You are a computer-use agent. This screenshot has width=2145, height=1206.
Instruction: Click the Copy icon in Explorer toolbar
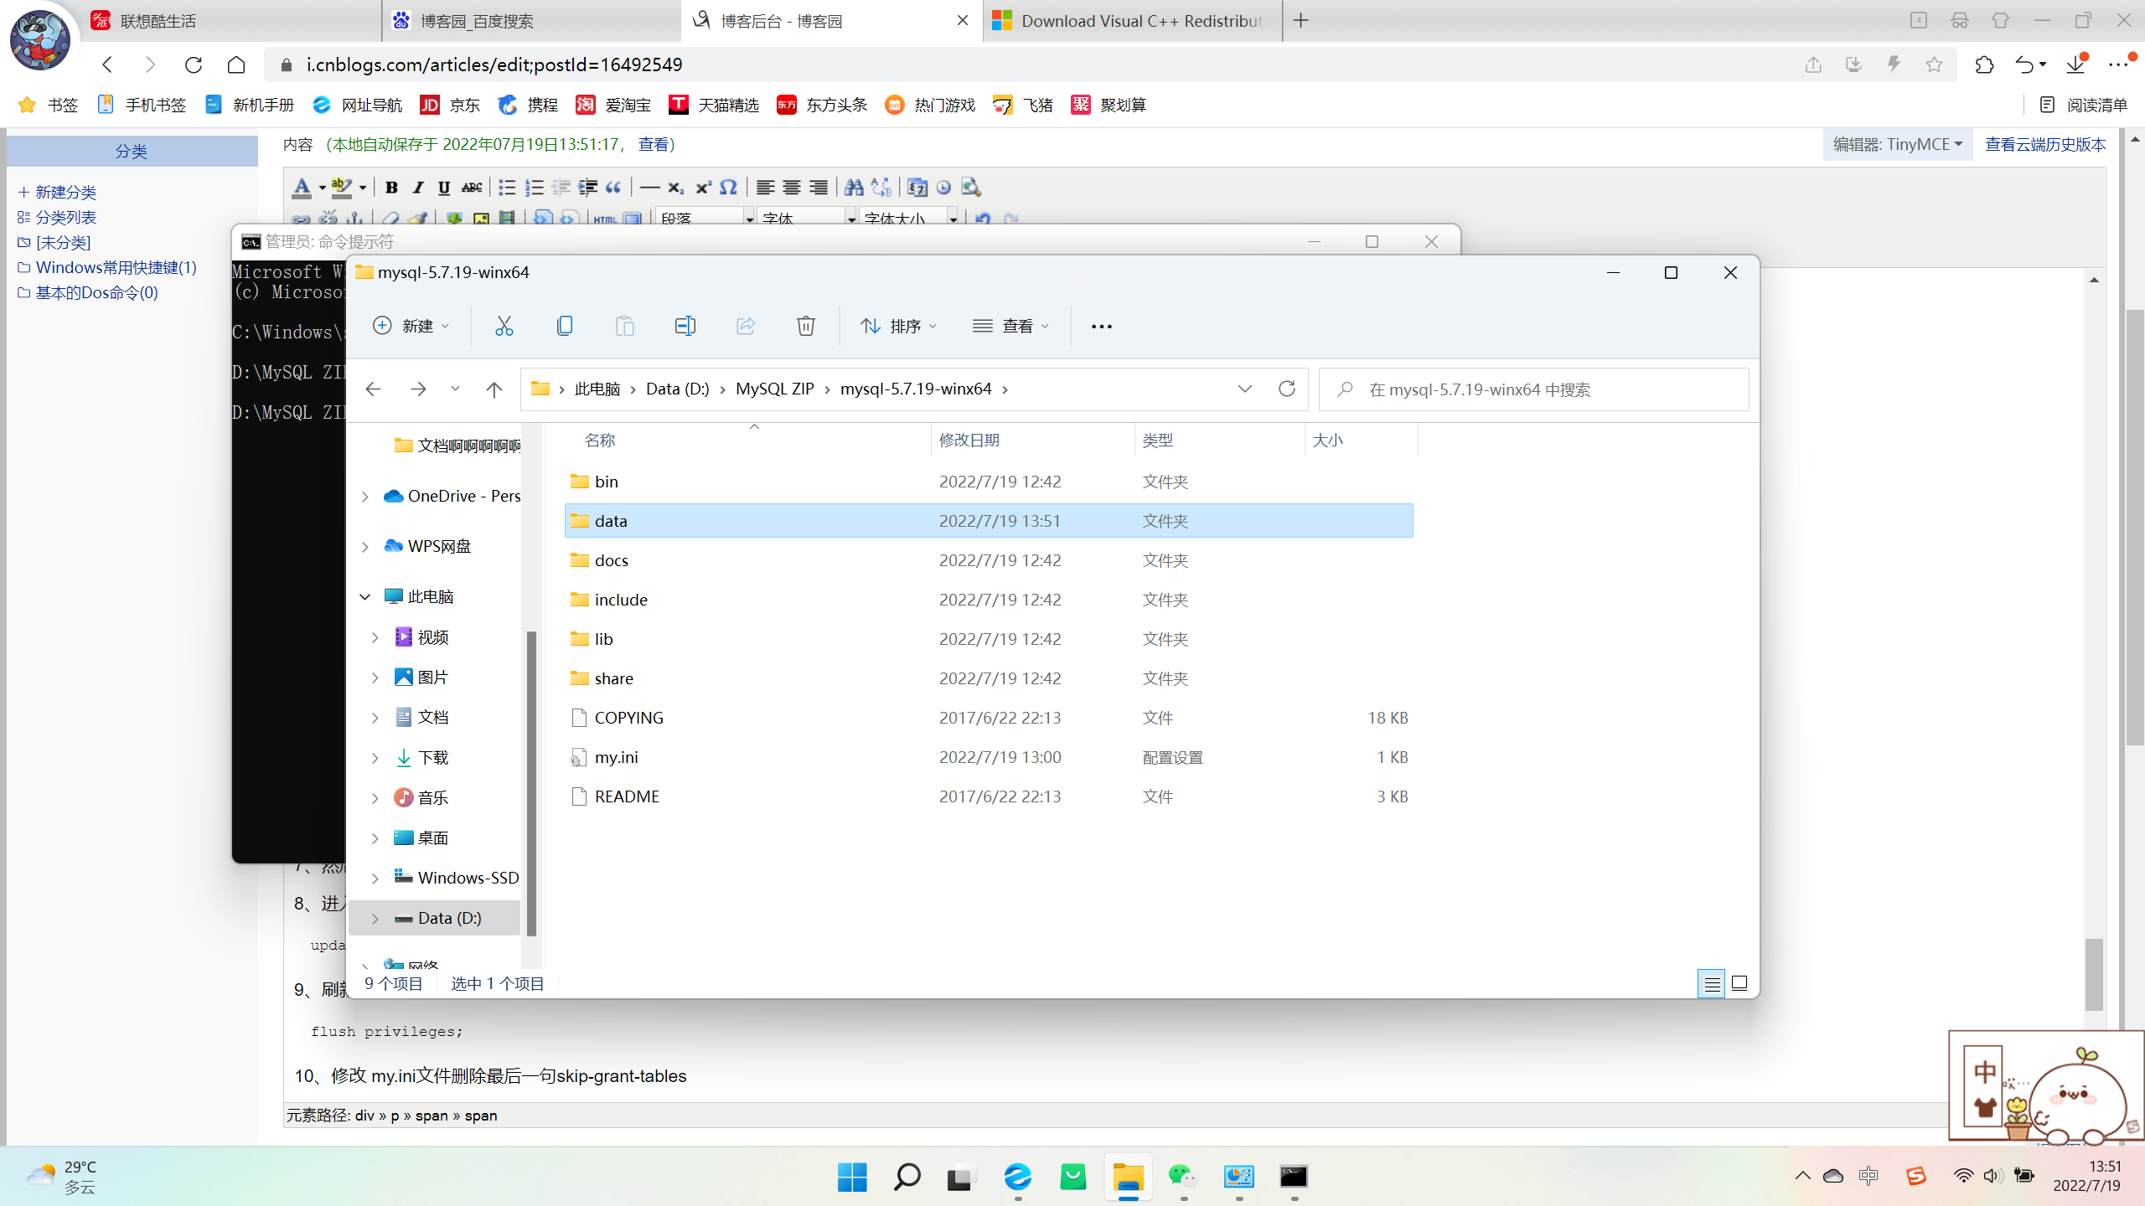point(564,326)
